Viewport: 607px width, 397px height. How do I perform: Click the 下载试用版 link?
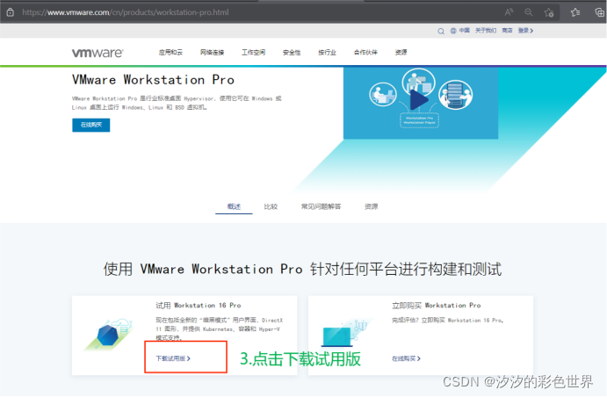tap(173, 358)
